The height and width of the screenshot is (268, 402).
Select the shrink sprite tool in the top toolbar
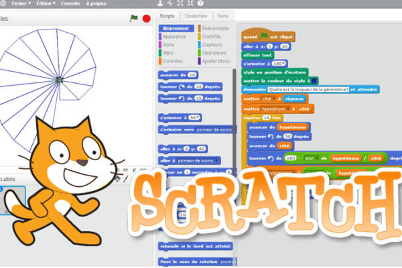[x=190, y=3]
